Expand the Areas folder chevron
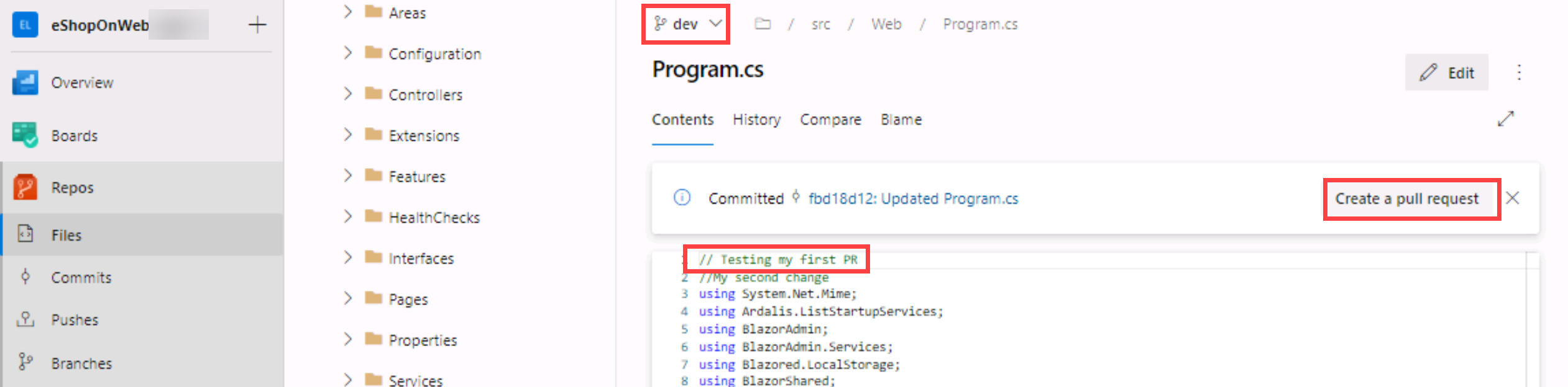Image resolution: width=1568 pixels, height=387 pixels. 347,12
